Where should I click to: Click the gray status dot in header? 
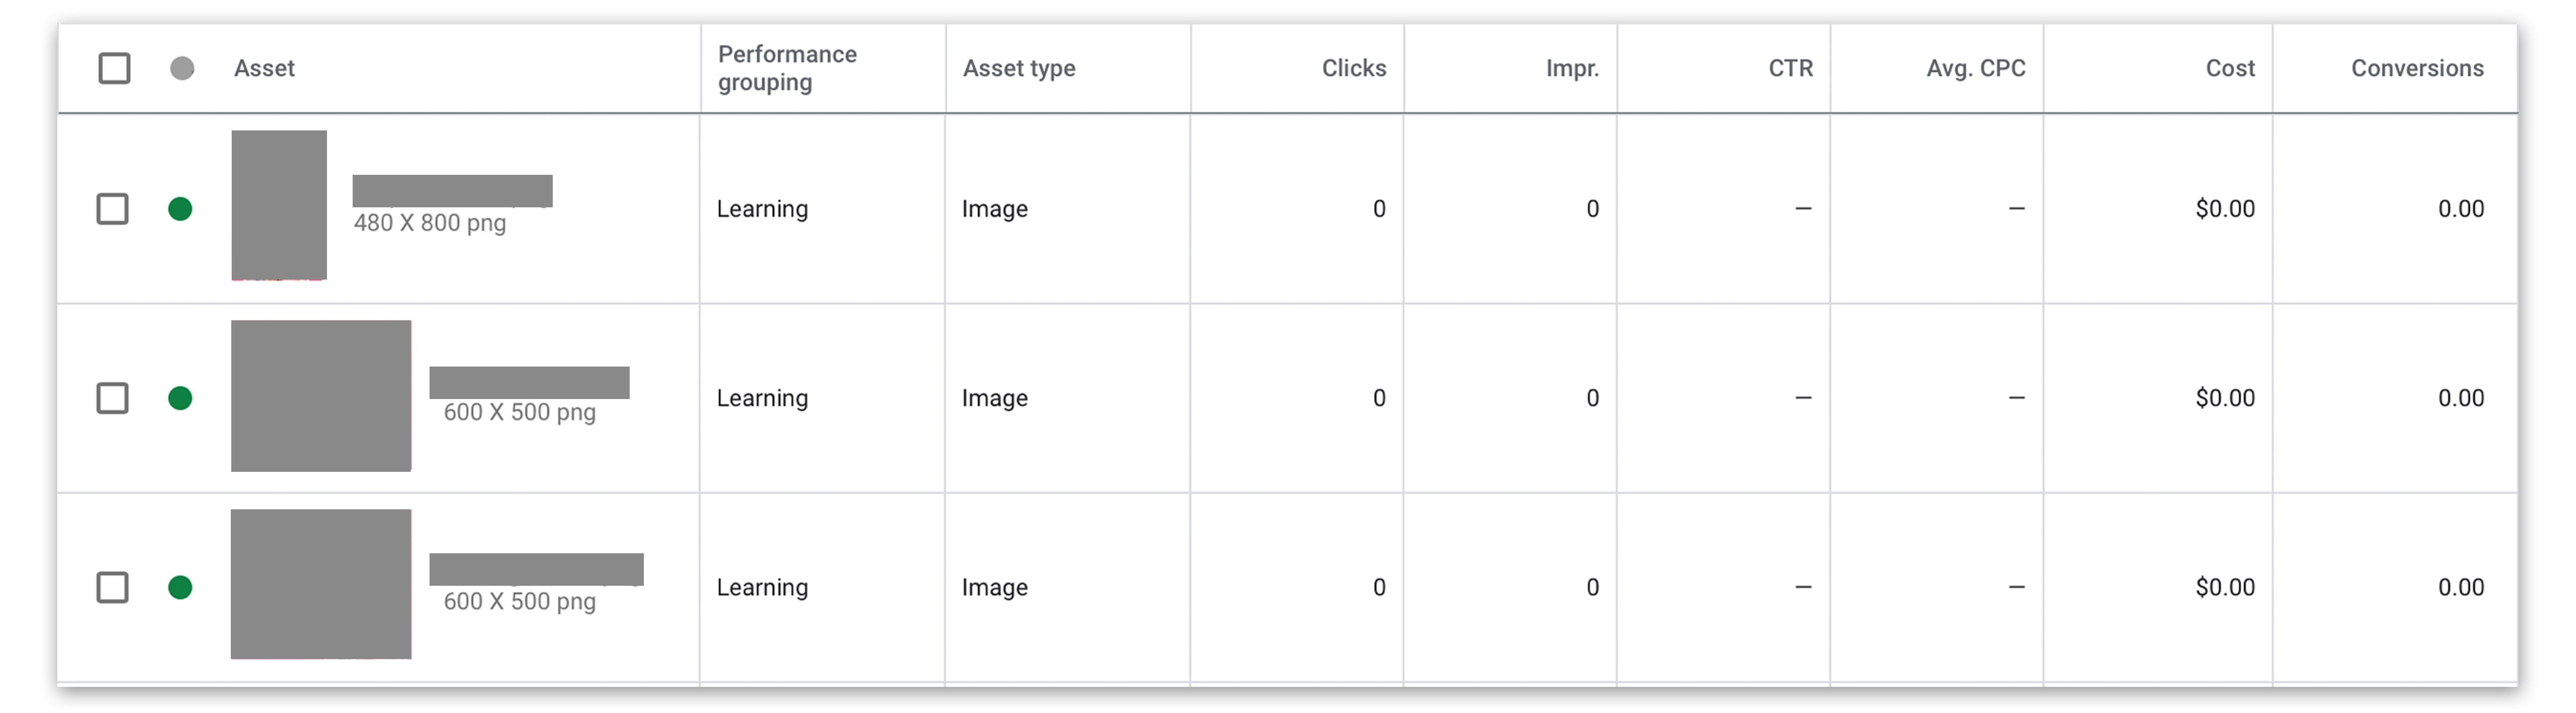point(182,68)
